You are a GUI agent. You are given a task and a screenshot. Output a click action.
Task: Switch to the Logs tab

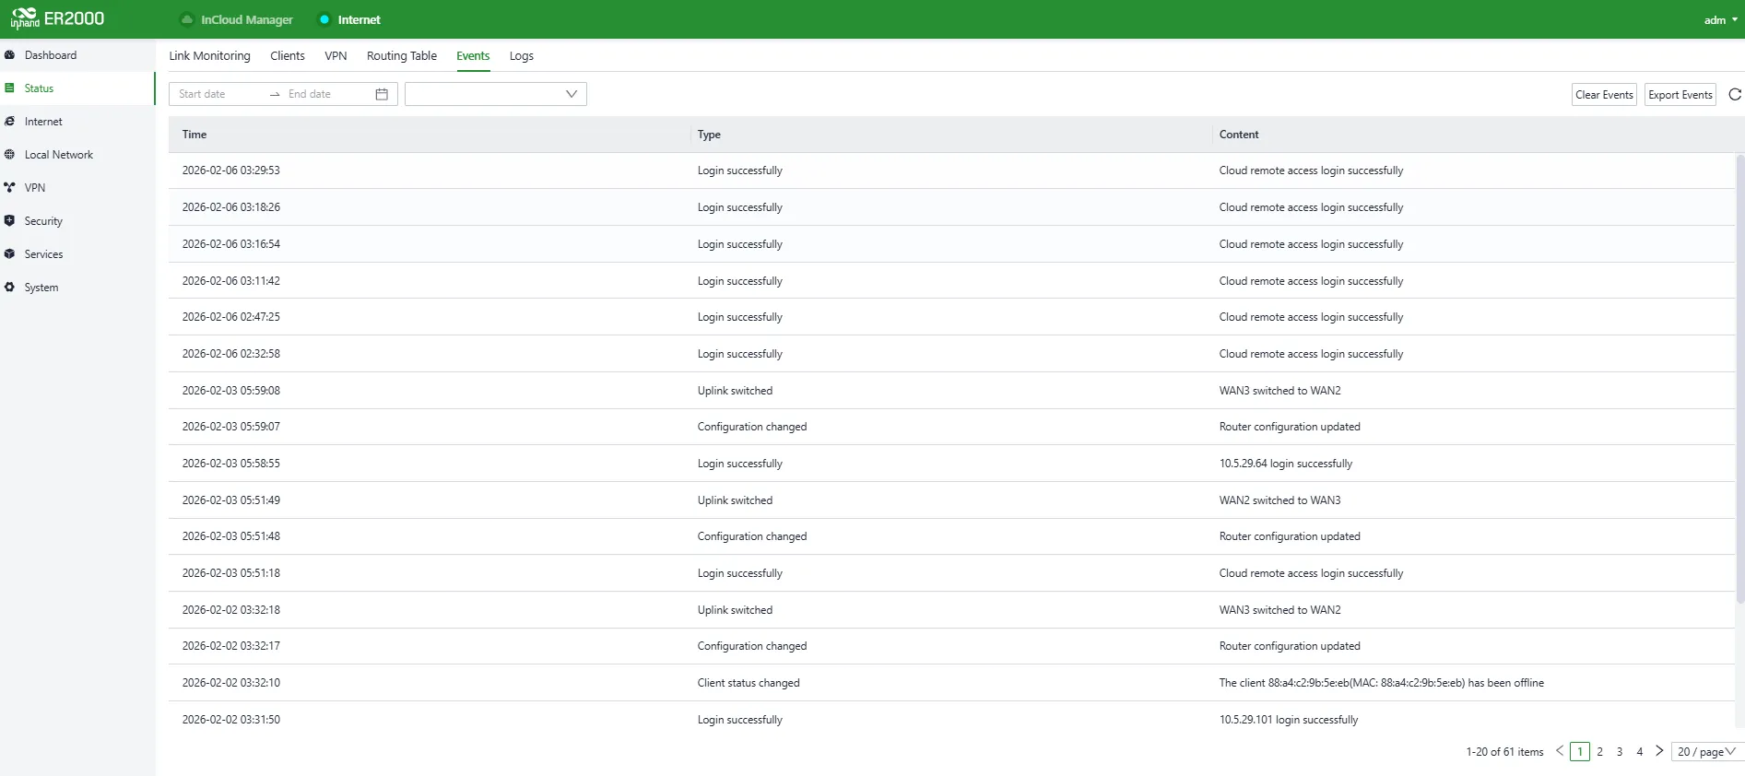522,56
